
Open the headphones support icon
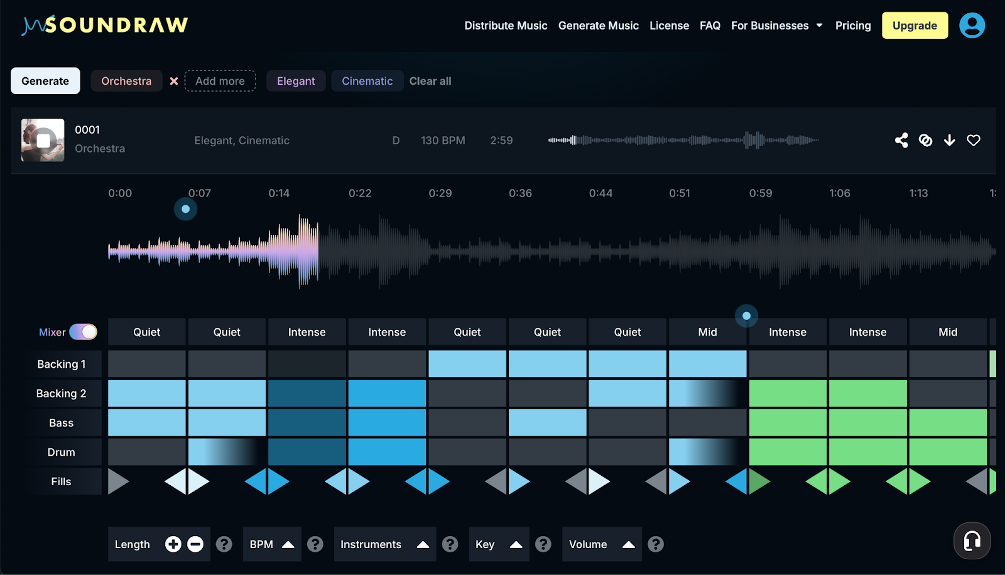pyautogui.click(x=972, y=540)
